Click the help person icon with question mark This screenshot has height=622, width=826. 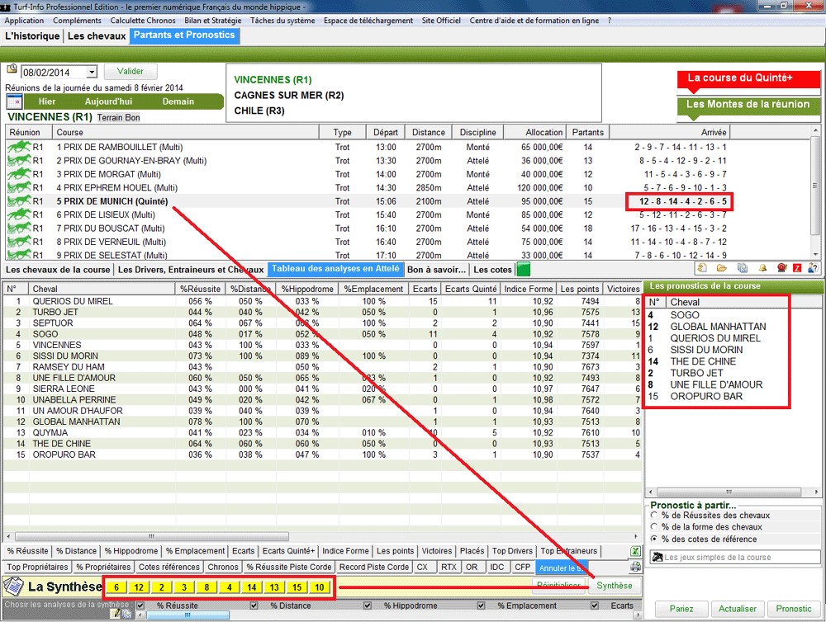(814, 268)
